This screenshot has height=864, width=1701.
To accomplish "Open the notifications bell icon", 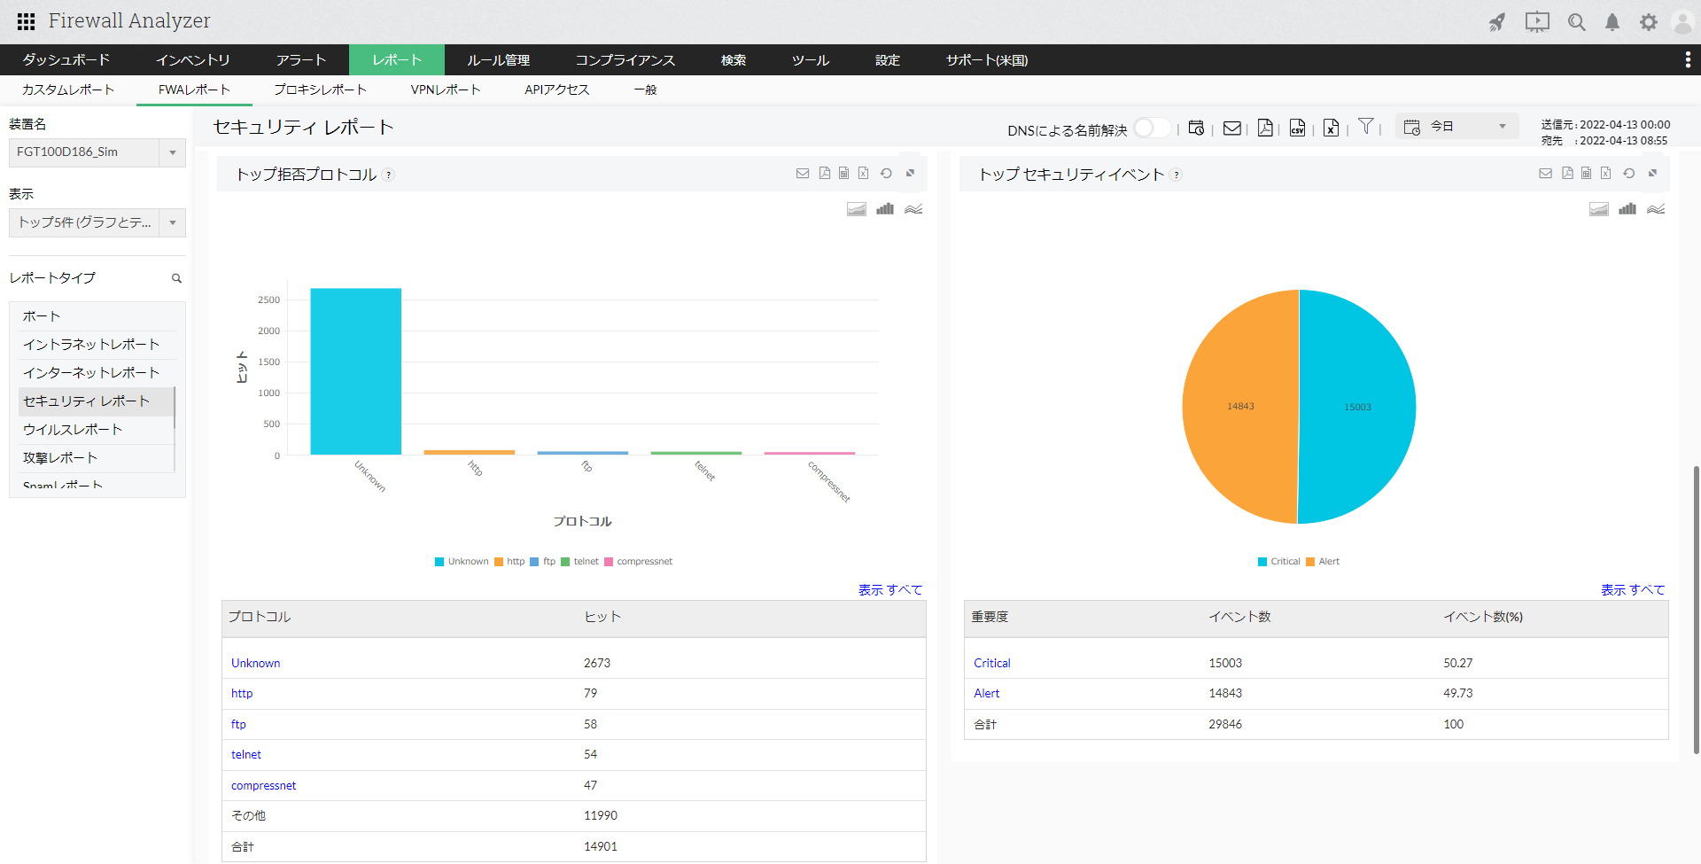I will (x=1612, y=22).
